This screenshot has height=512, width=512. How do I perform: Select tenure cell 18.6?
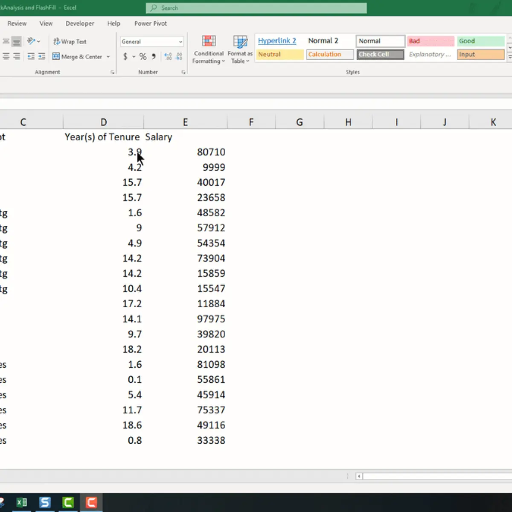[104, 425]
